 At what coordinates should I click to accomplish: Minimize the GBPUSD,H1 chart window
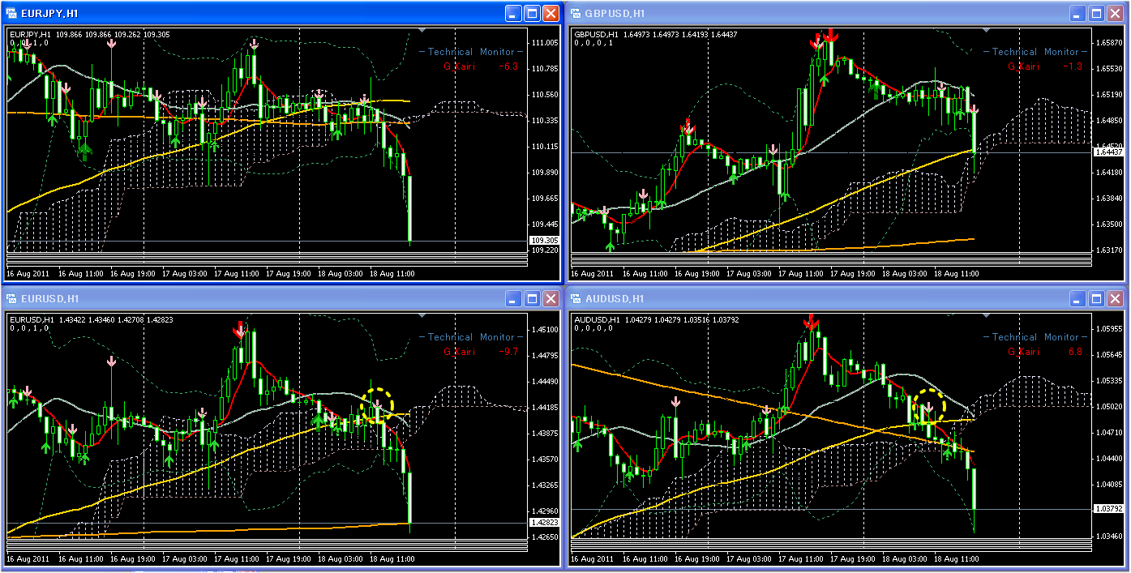point(1077,13)
